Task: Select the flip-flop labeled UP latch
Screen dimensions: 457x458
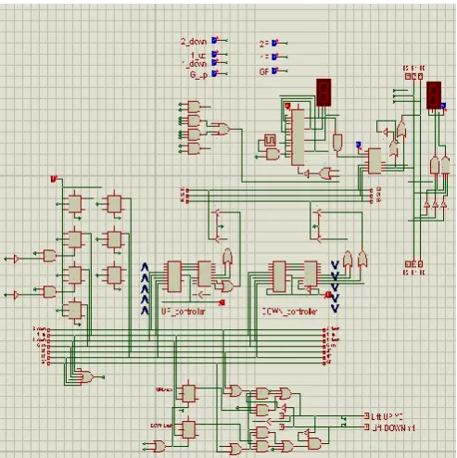Action: 188,393
